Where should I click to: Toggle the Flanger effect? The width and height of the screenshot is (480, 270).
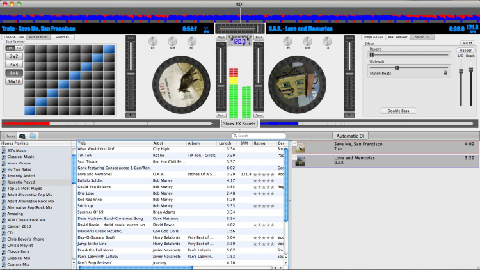466,50
